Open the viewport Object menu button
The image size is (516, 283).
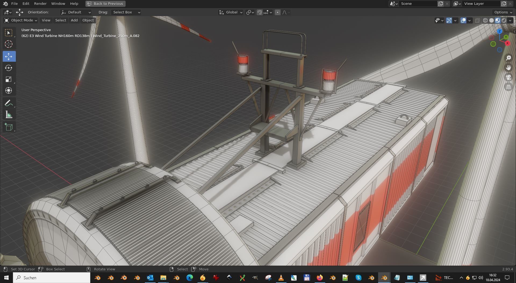(88, 20)
